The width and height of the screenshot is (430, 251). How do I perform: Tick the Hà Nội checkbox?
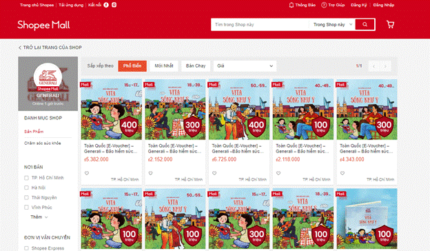26,188
